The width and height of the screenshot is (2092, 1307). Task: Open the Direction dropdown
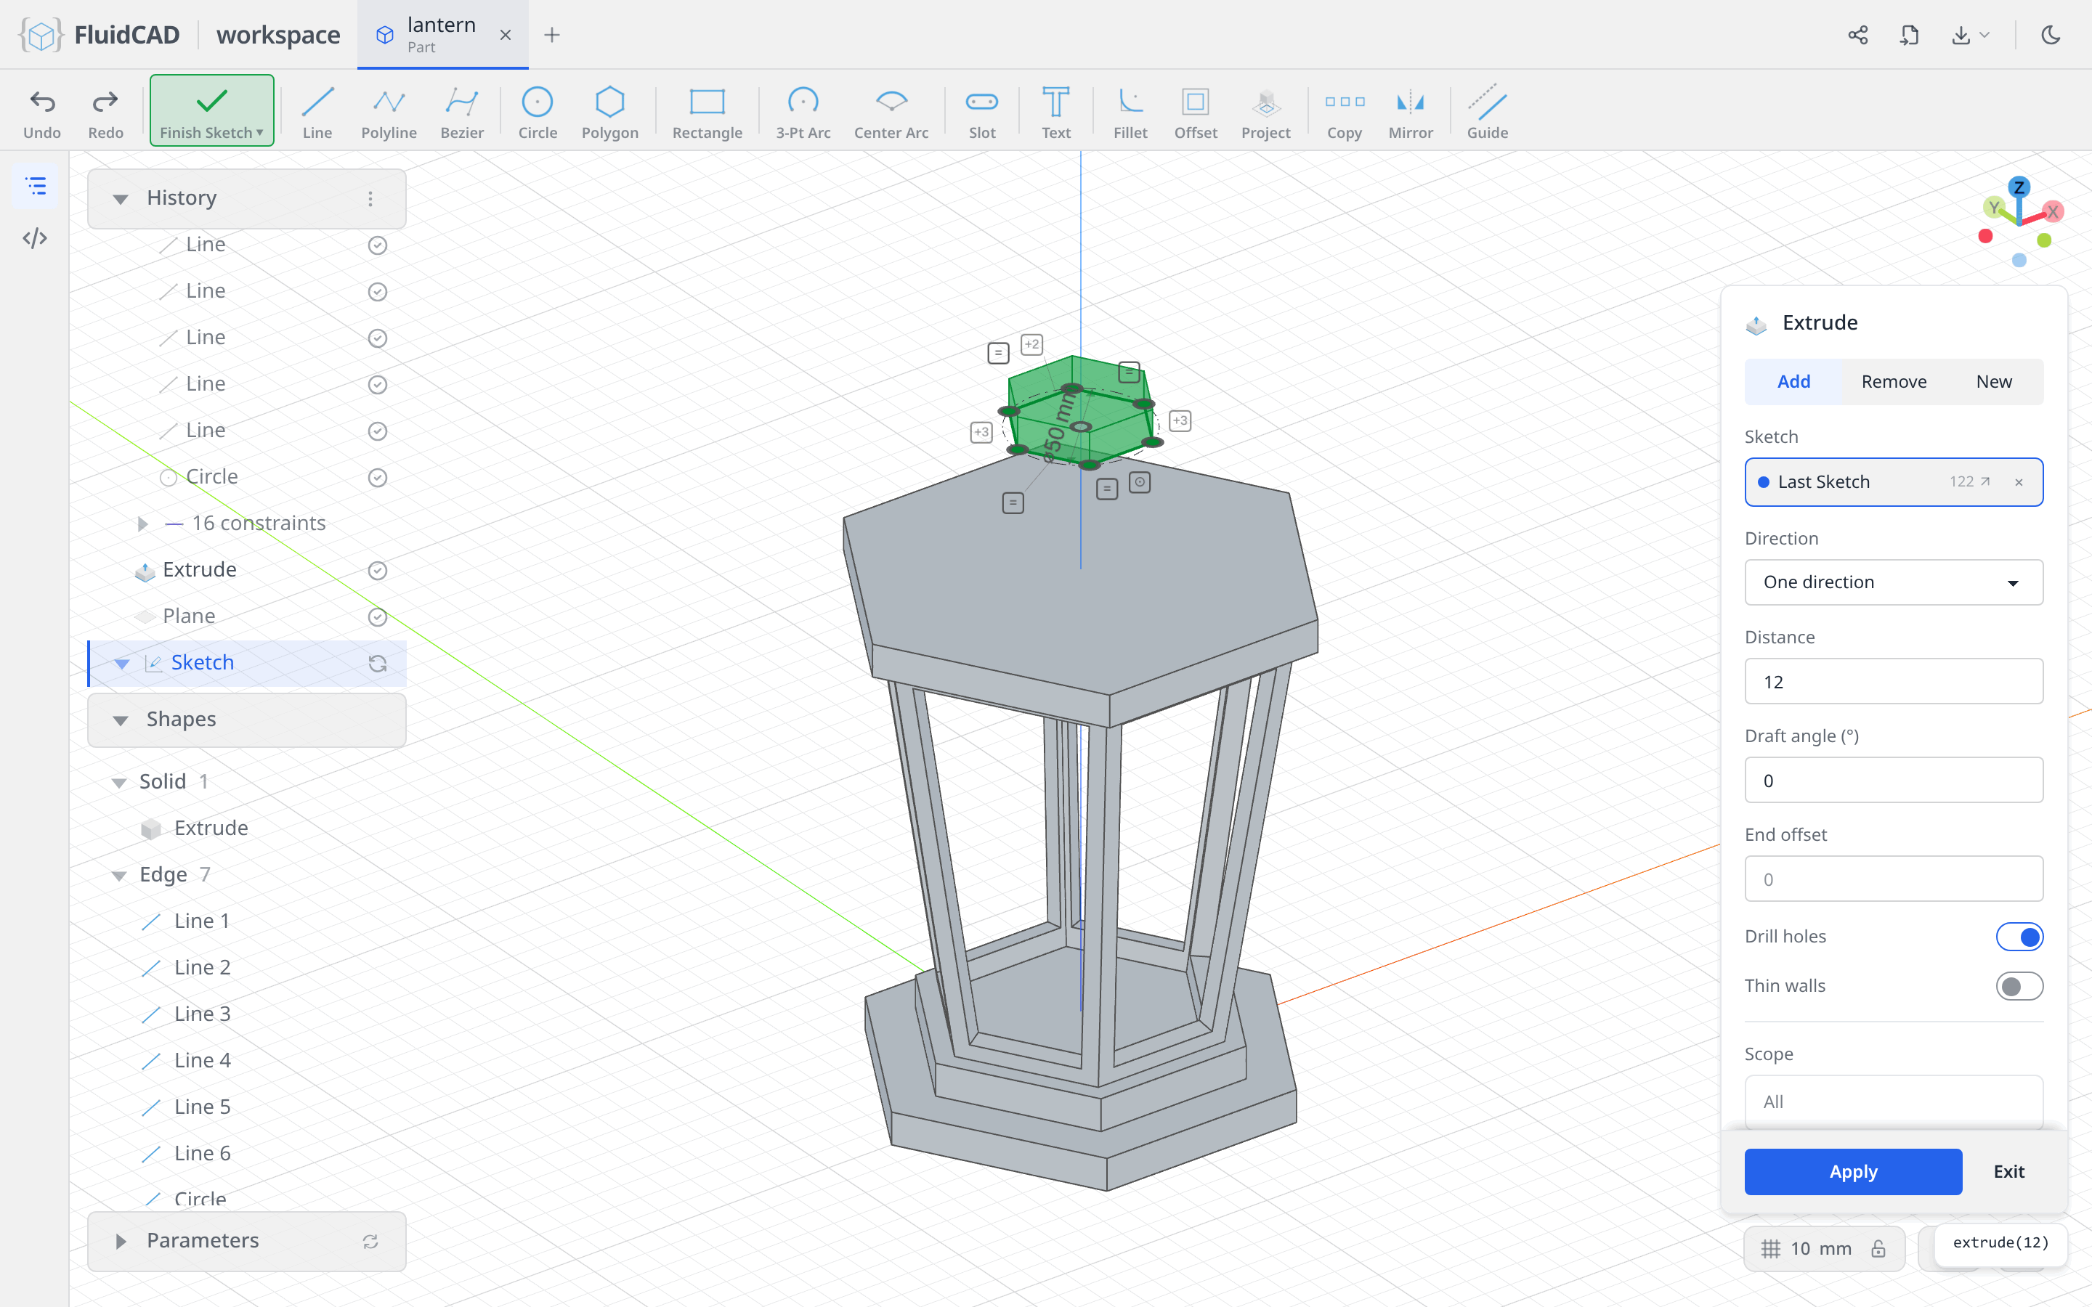coord(1893,582)
